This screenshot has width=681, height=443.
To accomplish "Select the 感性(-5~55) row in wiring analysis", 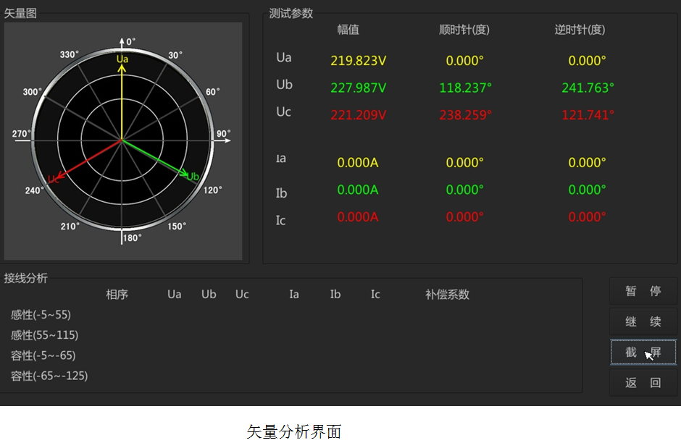I will [x=41, y=315].
